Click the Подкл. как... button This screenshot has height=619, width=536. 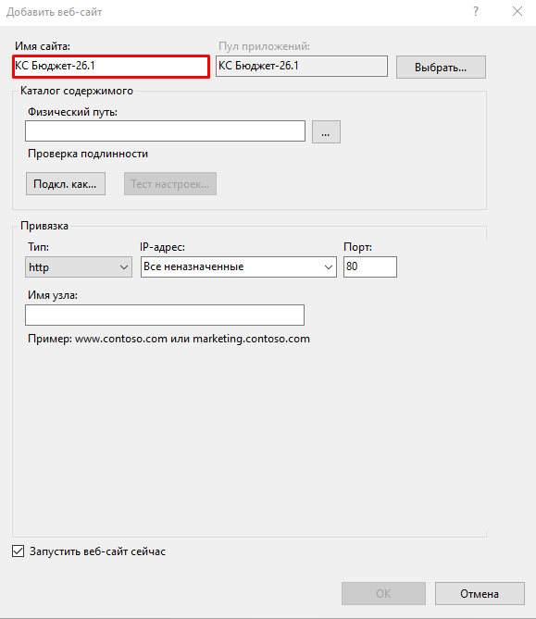click(x=66, y=183)
